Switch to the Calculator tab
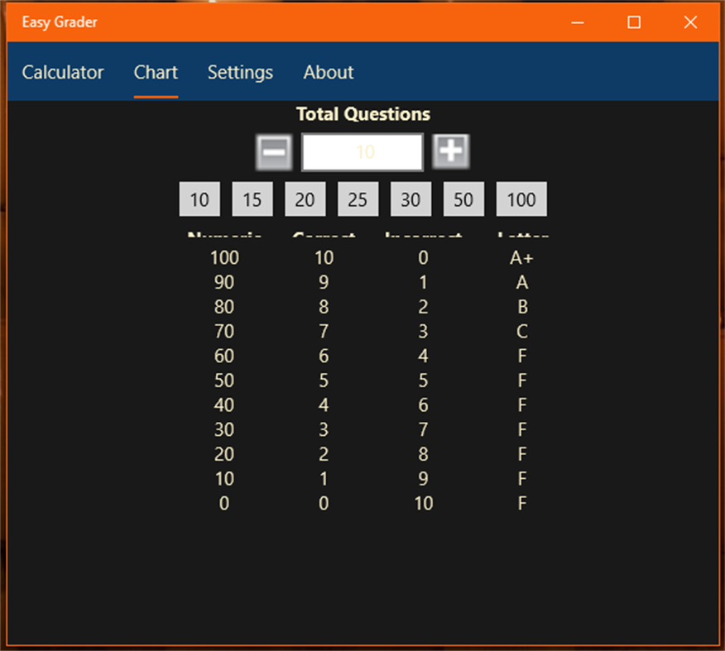This screenshot has width=725, height=651. tap(62, 73)
